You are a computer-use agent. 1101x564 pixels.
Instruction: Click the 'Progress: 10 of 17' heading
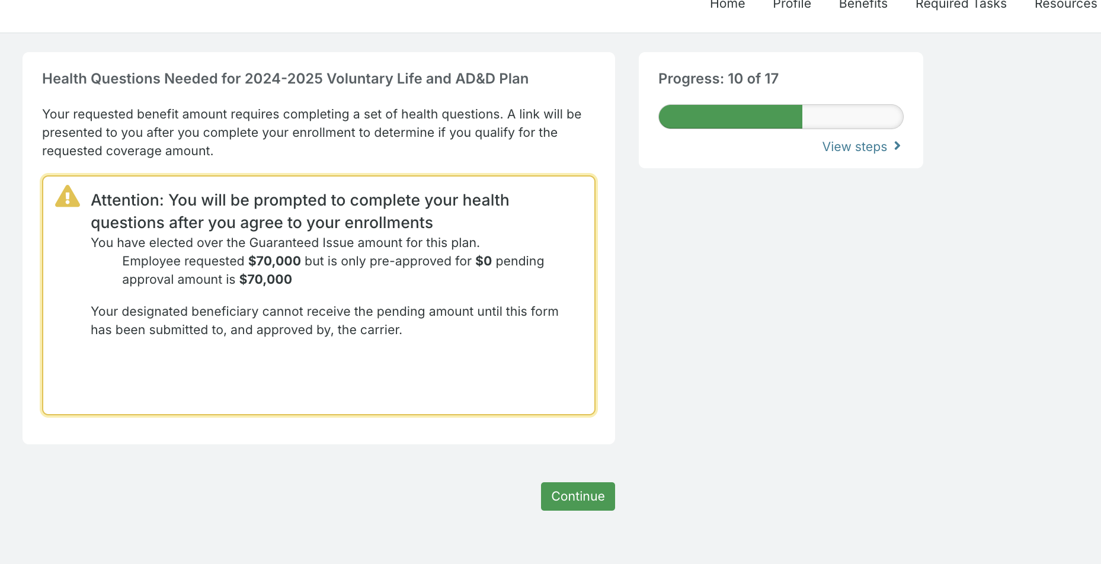[x=718, y=79]
